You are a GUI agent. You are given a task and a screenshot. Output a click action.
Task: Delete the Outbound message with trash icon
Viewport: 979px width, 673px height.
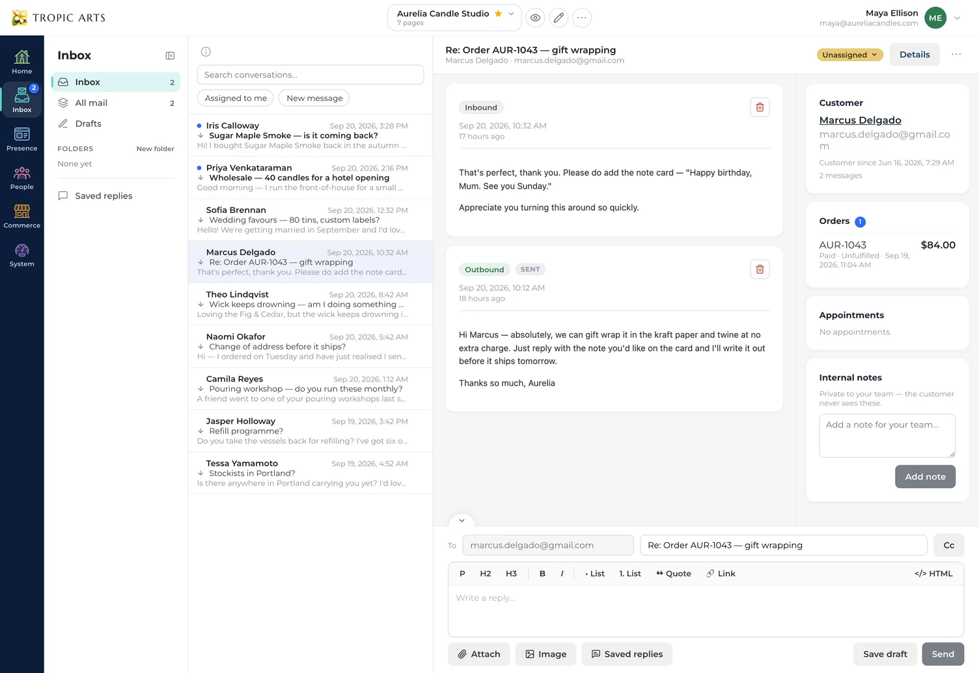pos(760,269)
